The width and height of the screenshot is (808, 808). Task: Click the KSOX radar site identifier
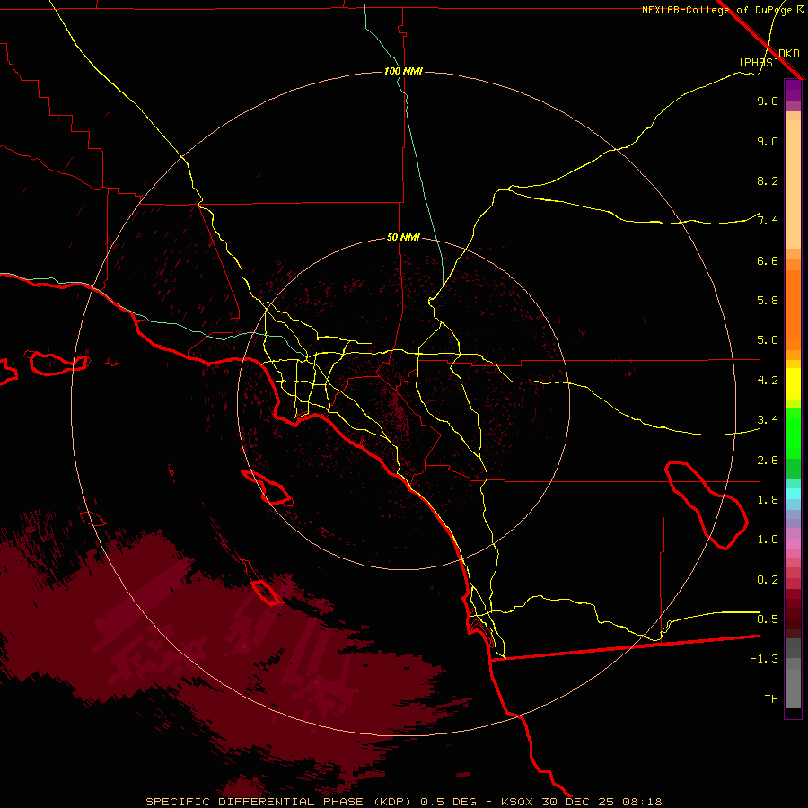pos(517,802)
